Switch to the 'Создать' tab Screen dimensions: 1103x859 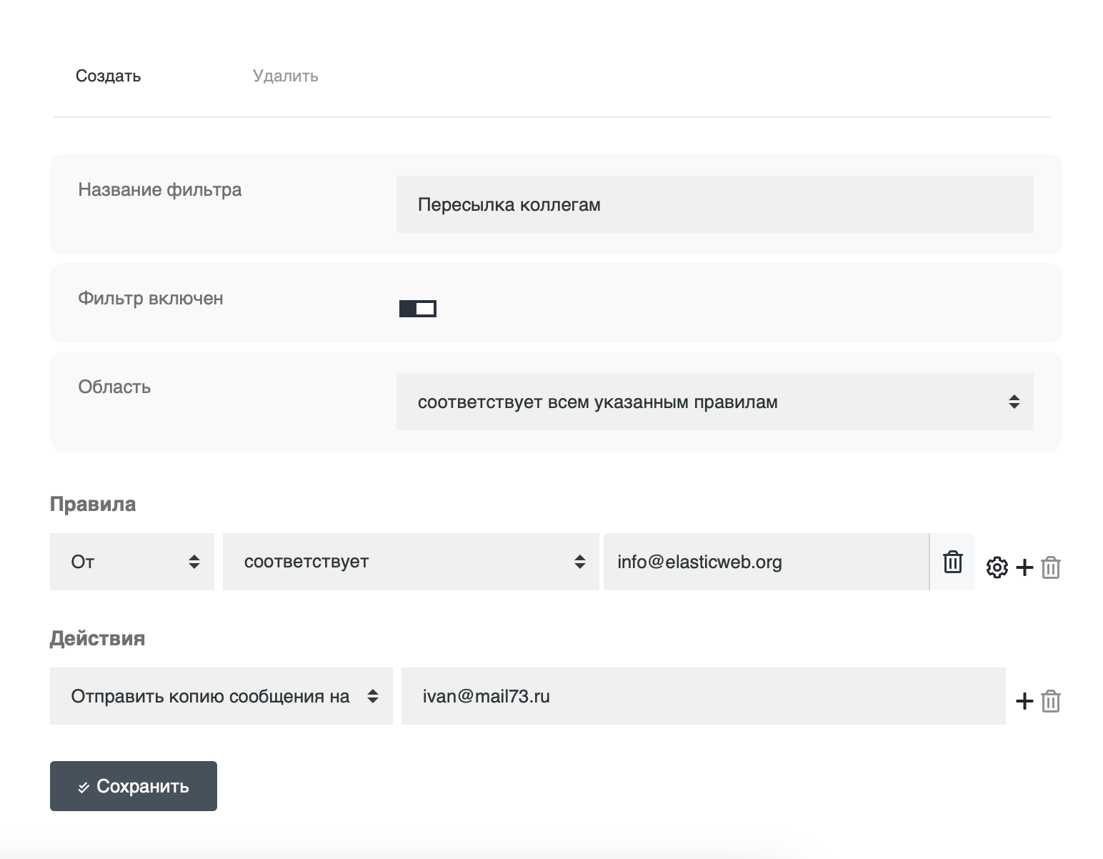[x=108, y=76]
